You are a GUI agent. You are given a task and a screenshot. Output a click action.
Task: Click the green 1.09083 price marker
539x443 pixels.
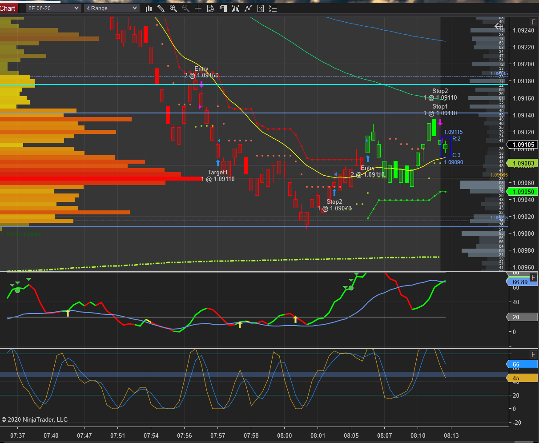click(x=523, y=163)
